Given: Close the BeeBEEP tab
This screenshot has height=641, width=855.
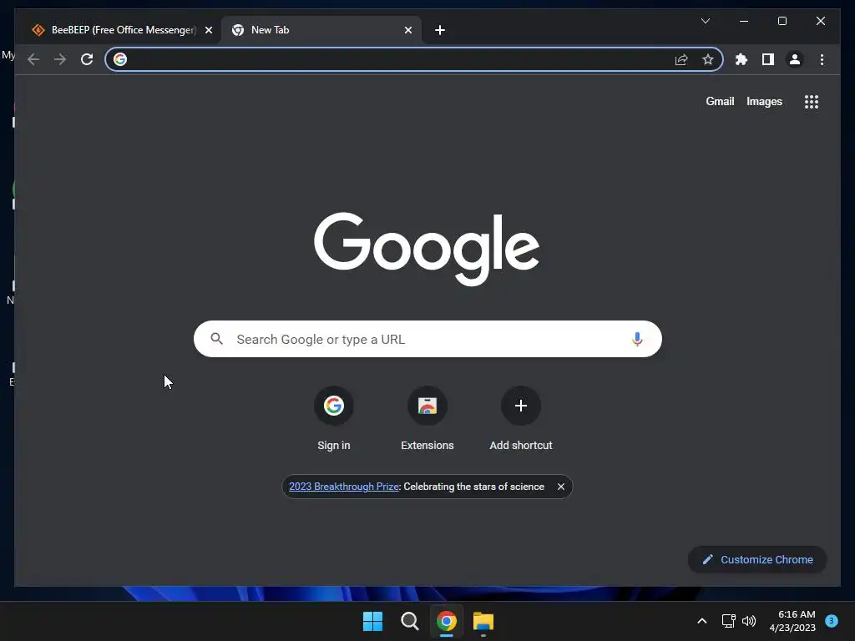Looking at the screenshot, I should [x=208, y=30].
